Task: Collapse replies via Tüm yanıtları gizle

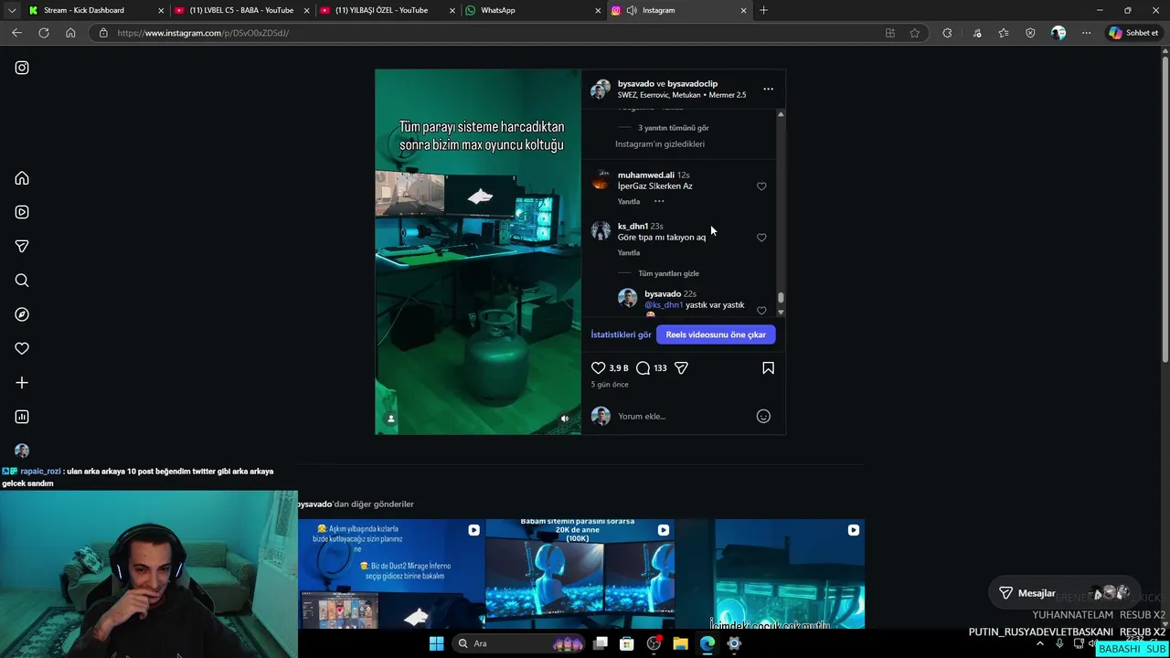Action: click(x=668, y=273)
